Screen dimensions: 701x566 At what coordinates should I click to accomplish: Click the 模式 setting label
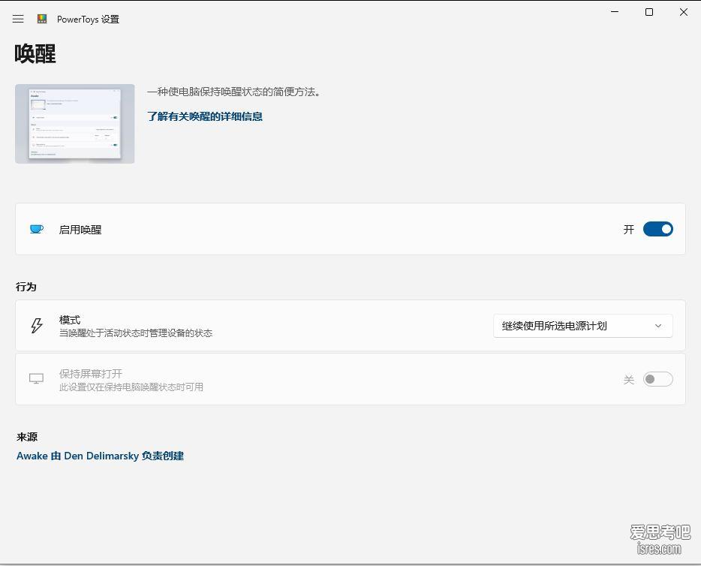(x=70, y=320)
